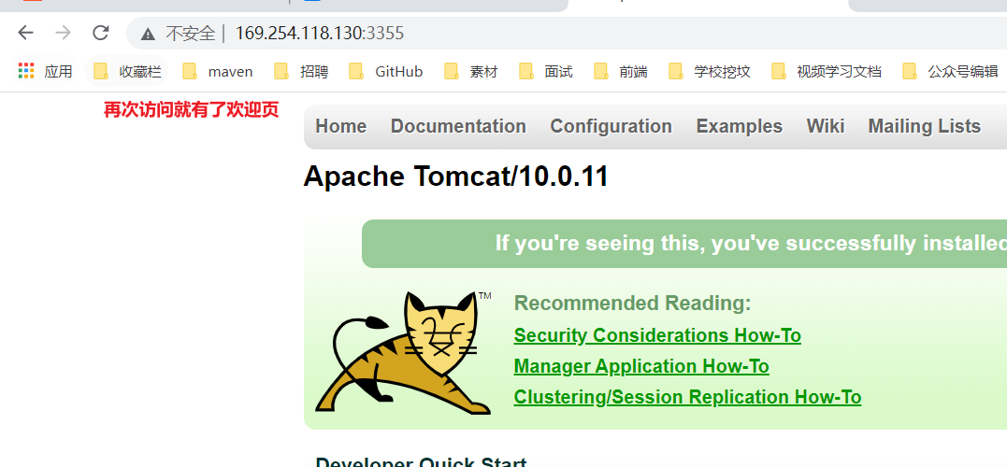Open the 视频学习文档 bookmark folder

click(826, 71)
